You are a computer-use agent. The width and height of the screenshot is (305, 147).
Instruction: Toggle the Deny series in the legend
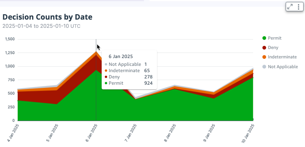270,47
